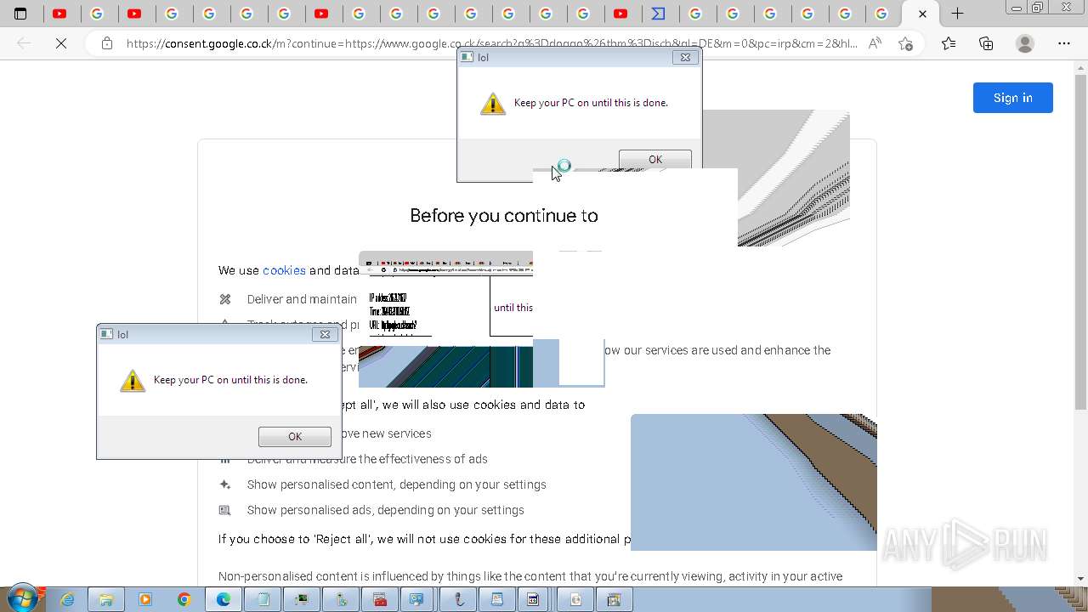1088x612 pixels.
Task: View site information via the lock icon
Action: click(x=106, y=43)
